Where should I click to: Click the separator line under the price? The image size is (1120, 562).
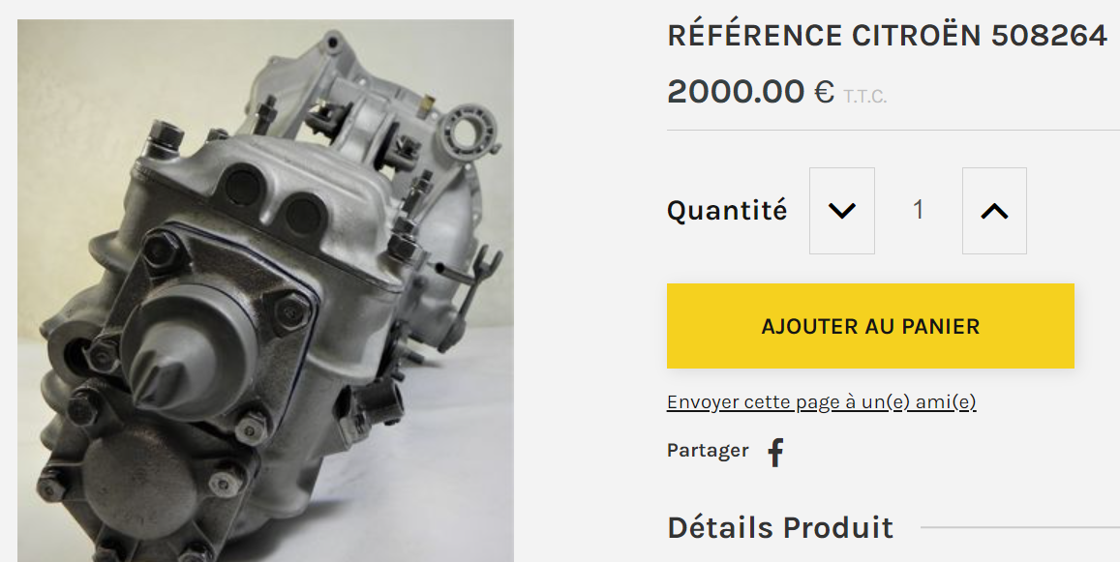pos(893,130)
